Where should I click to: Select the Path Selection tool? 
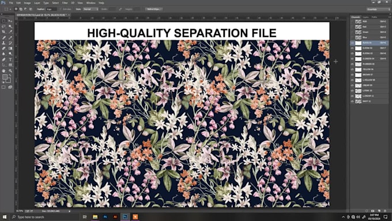(4, 65)
